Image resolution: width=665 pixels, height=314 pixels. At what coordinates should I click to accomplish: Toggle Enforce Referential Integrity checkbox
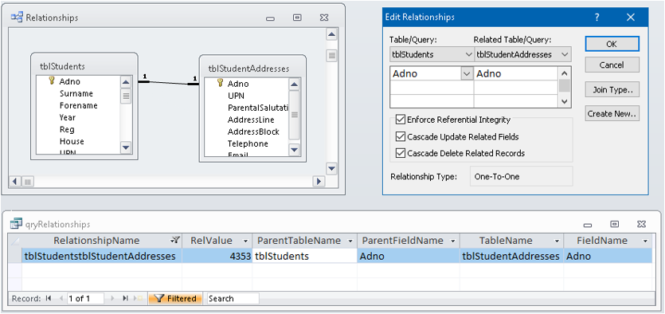click(400, 120)
